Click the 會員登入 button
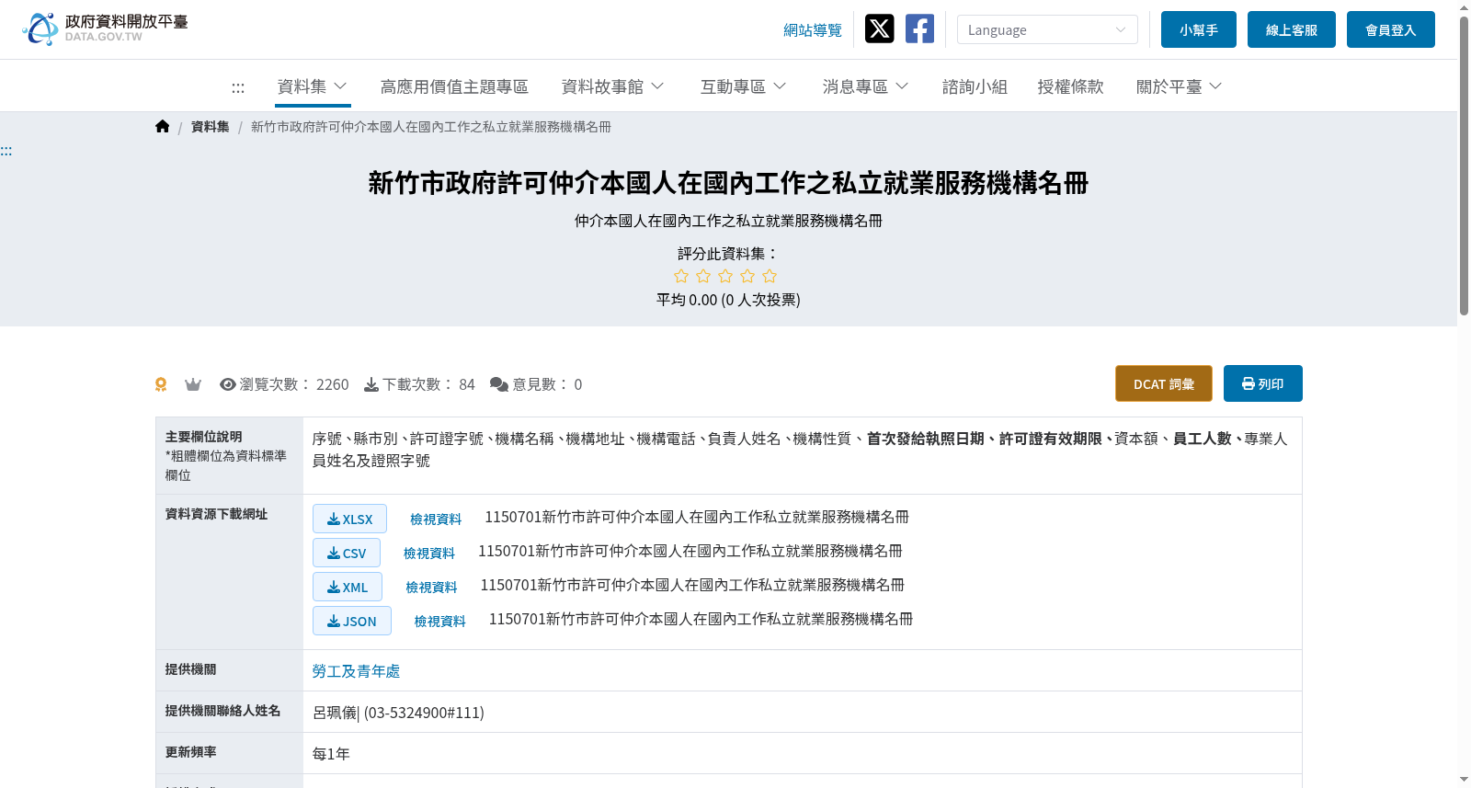Image resolution: width=1471 pixels, height=788 pixels. pyautogui.click(x=1391, y=29)
